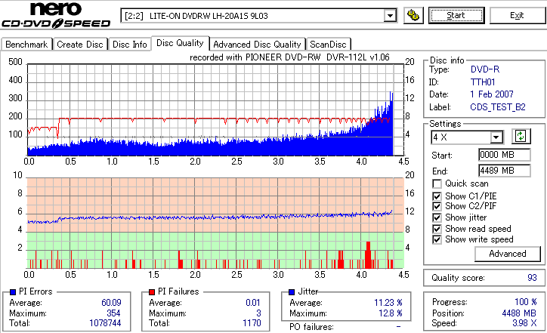
Task: Open the Disc Info tab
Action: coord(129,45)
